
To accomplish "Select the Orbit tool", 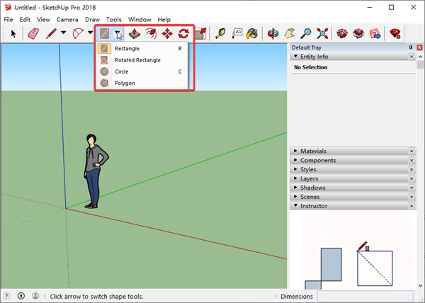I will pyautogui.click(x=273, y=33).
